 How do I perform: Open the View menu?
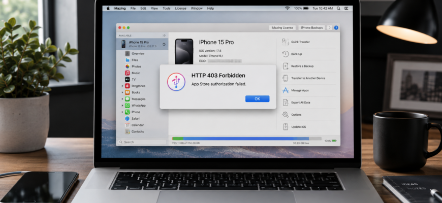tap(154, 9)
